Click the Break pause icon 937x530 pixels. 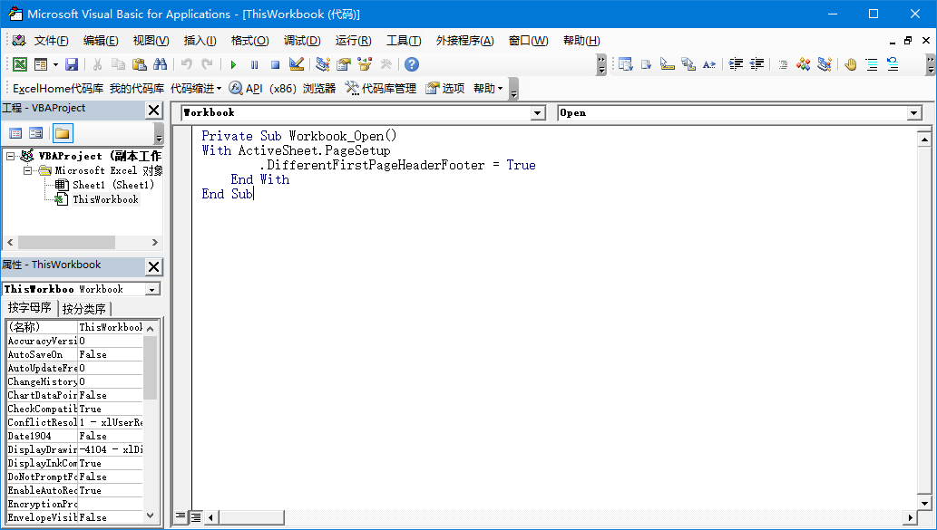point(255,64)
